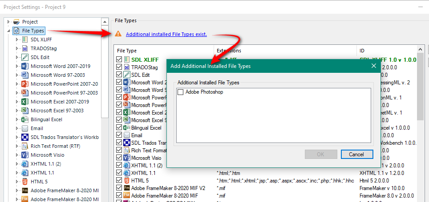Click the HTML 5 icon in the tree
429x202 pixels.
pyautogui.click(x=25, y=182)
